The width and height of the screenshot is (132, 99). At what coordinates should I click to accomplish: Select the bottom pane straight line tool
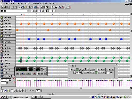[12, 91]
